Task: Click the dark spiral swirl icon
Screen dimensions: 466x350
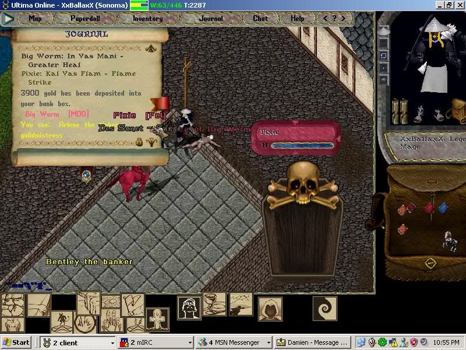Action: point(325,309)
